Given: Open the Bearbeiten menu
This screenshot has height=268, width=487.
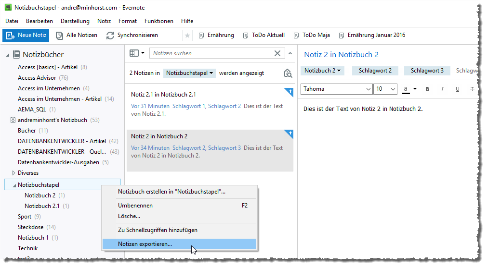Looking at the screenshot, I should [39, 21].
